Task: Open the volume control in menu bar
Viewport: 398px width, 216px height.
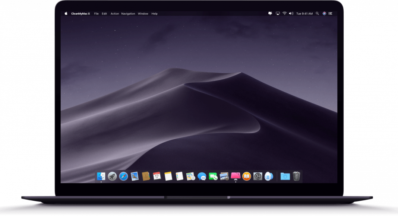Action: (291, 13)
